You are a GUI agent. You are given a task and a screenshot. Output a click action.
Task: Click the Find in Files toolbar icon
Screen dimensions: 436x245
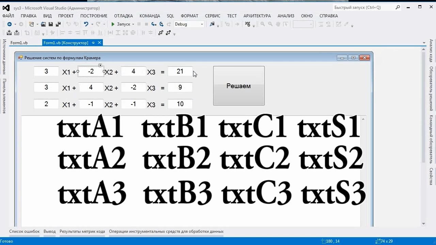click(212, 24)
